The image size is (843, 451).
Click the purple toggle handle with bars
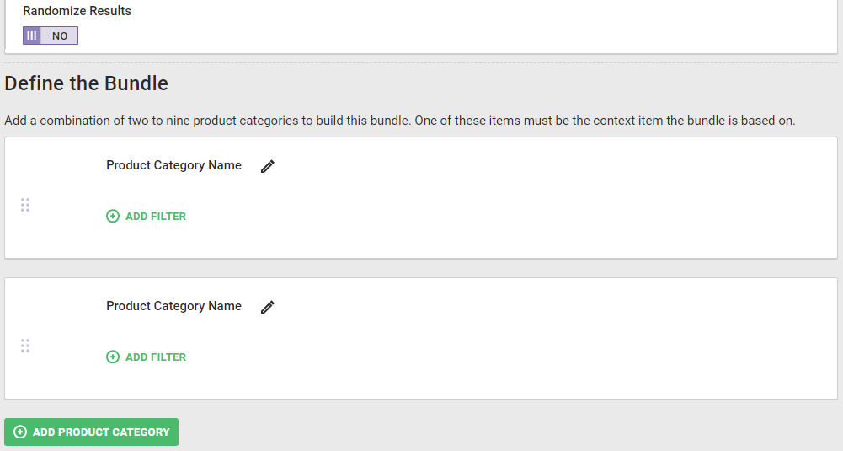point(32,35)
